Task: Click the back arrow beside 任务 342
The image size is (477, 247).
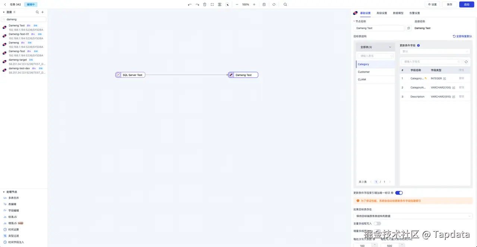Action: (5, 4)
